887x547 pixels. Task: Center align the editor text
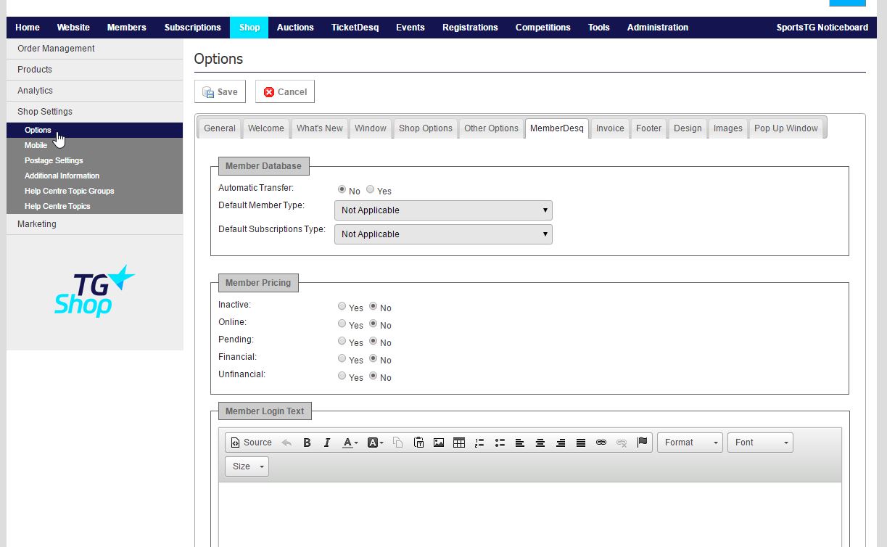pos(540,443)
